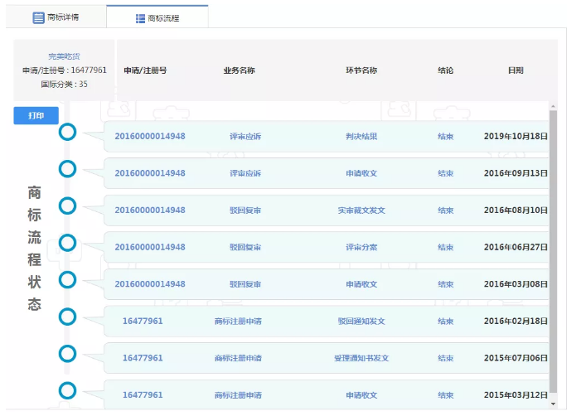The height and width of the screenshot is (416, 581).
Task: Click the date 2016年02月18日
Action: click(516, 322)
